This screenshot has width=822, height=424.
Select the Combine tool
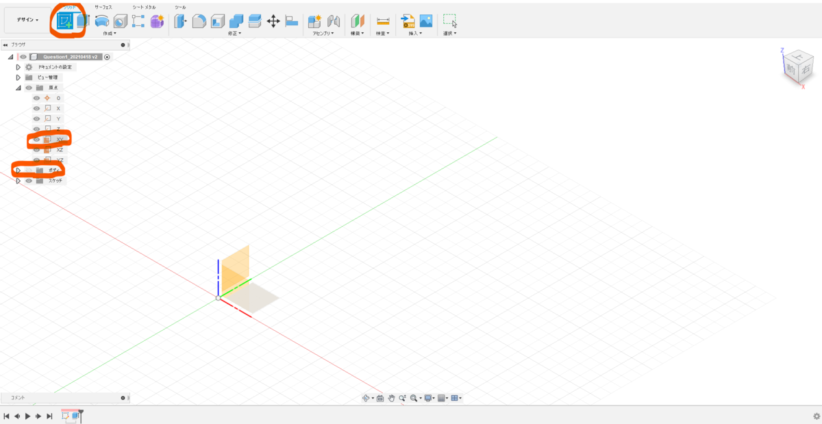pos(236,21)
